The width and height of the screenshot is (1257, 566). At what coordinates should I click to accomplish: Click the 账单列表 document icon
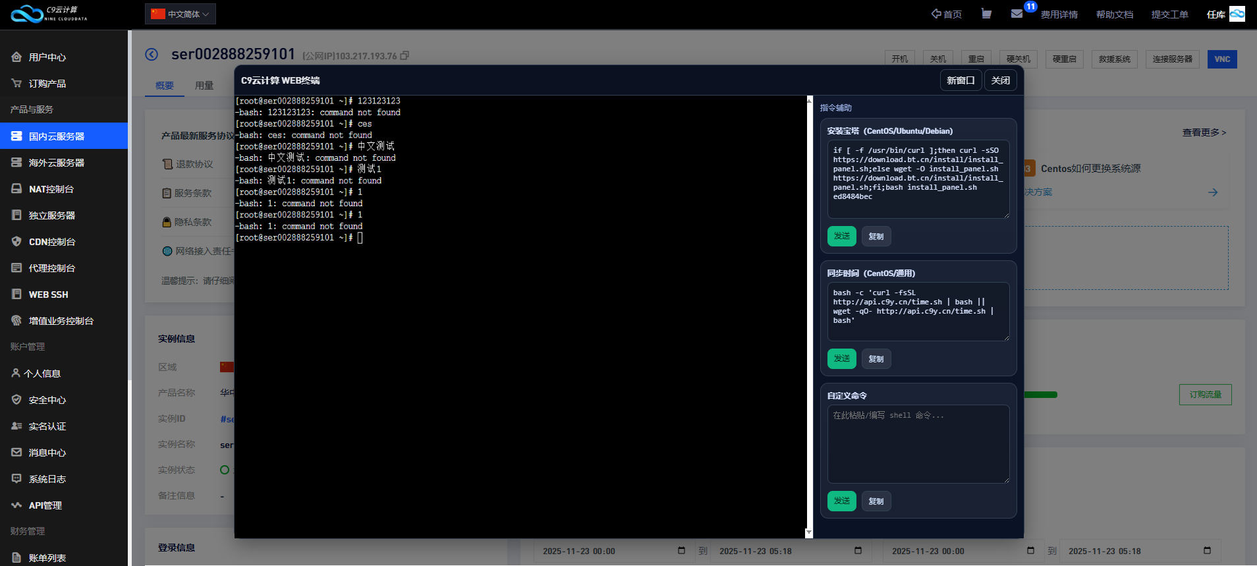[x=16, y=557]
